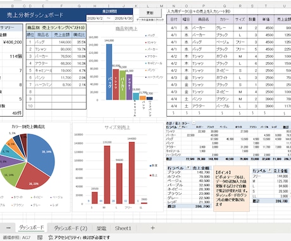
Task: Click the 更新 refresh button
Action: pyautogui.click(x=150, y=13)
